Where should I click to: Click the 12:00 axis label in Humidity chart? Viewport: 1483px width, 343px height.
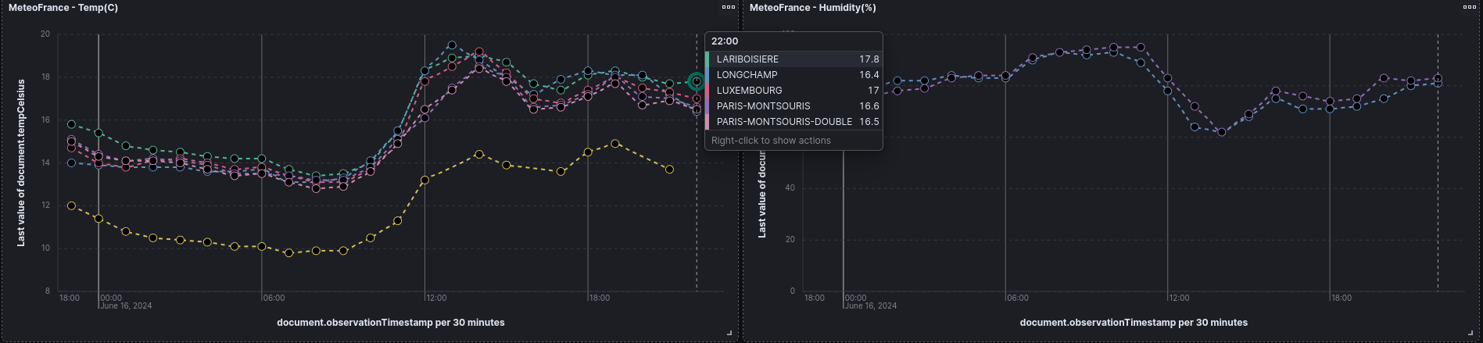(x=1179, y=298)
